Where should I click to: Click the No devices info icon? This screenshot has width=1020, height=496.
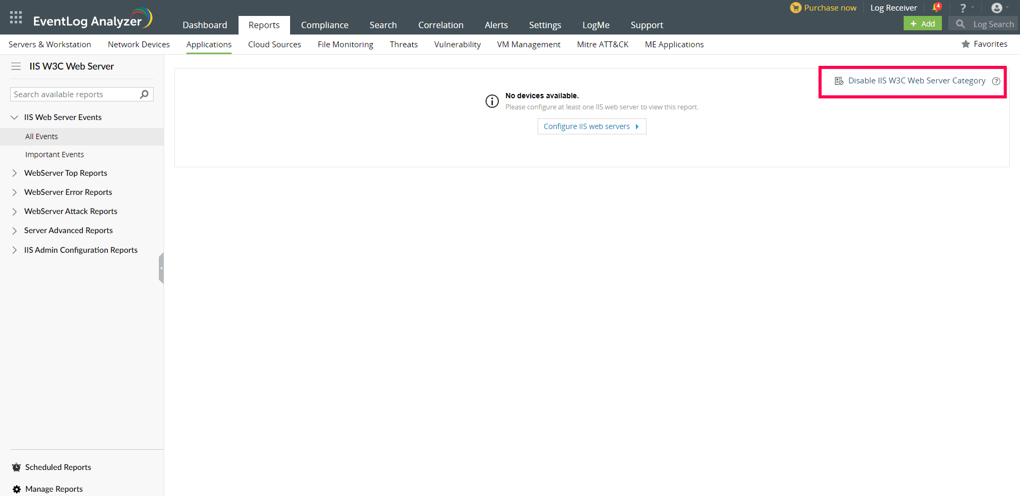click(492, 101)
